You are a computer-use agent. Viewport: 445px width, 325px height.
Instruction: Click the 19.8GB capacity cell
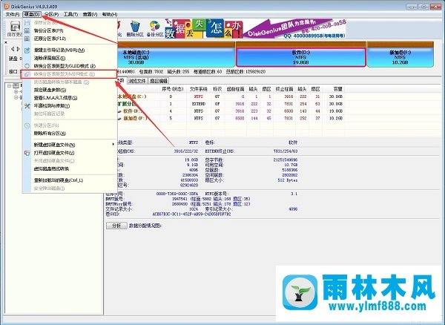(x=335, y=111)
